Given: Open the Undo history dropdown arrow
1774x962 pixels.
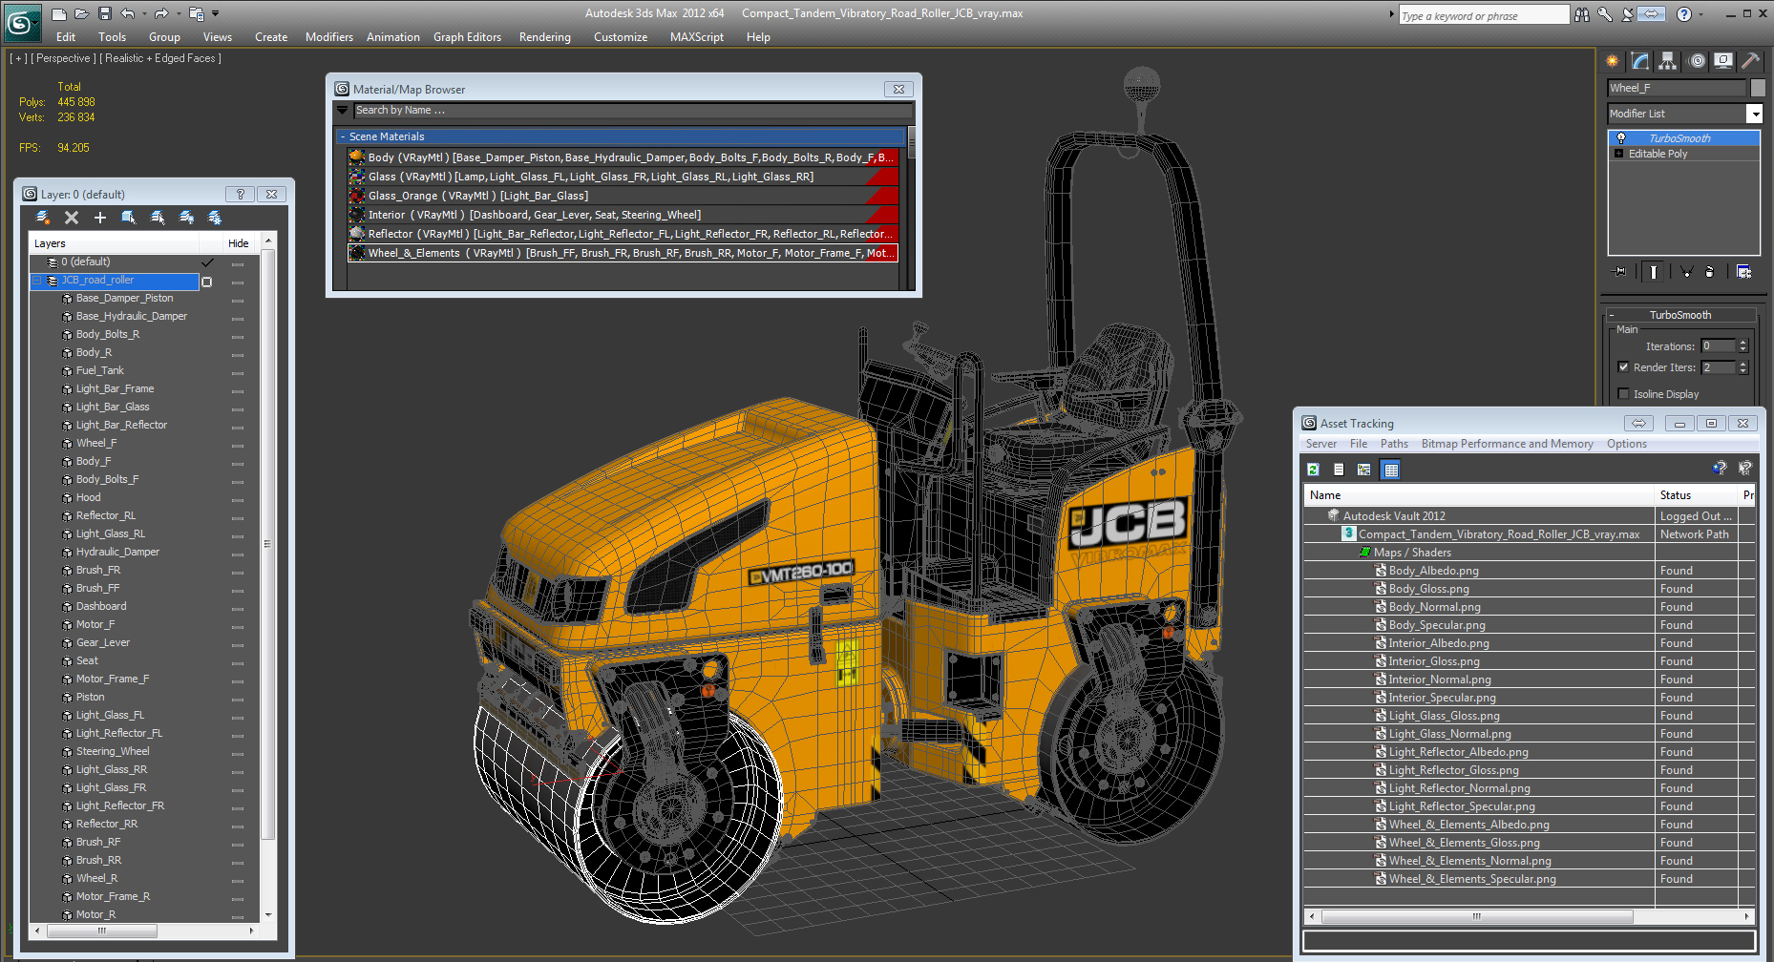Looking at the screenshot, I should (x=144, y=13).
